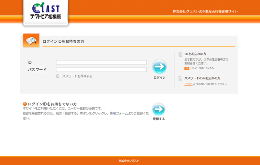This screenshot has width=260, height=165.
Task: Click the blue arrow 登録する button
Action: [x=159, y=109]
